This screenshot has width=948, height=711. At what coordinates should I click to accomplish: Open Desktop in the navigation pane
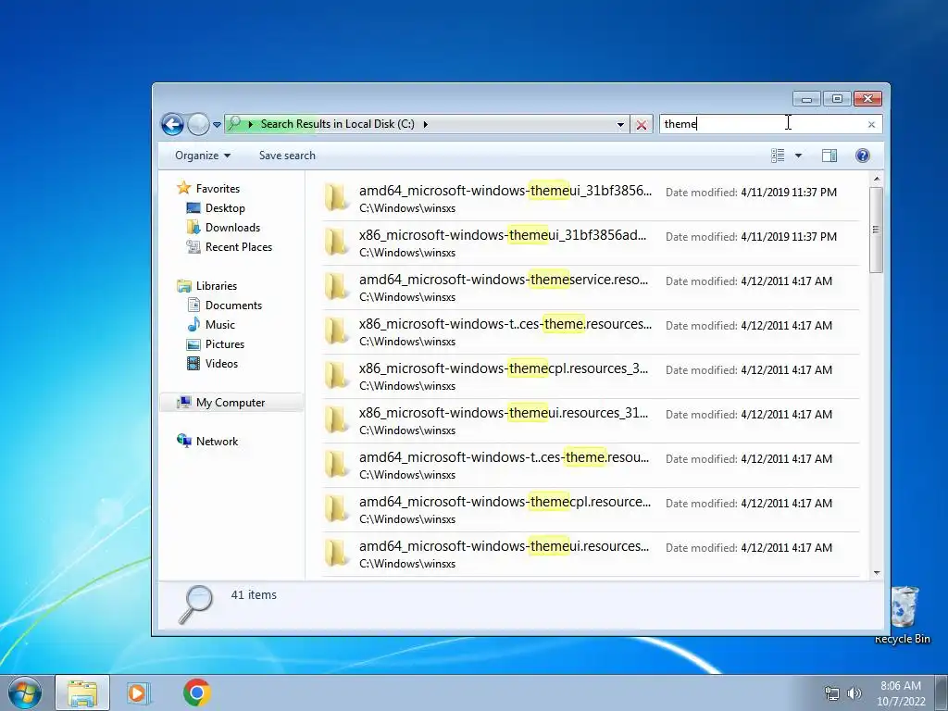(225, 208)
